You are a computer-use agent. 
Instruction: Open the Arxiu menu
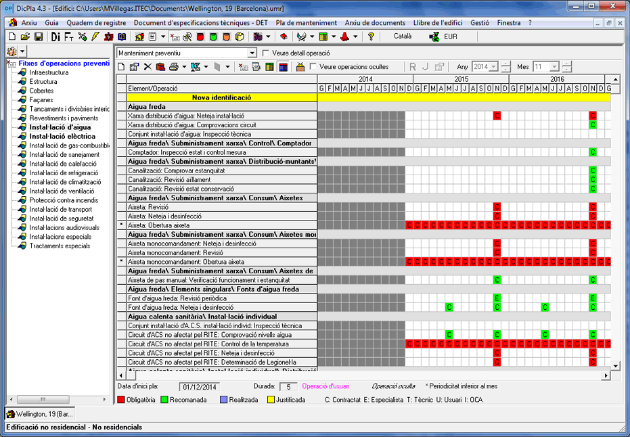29,23
